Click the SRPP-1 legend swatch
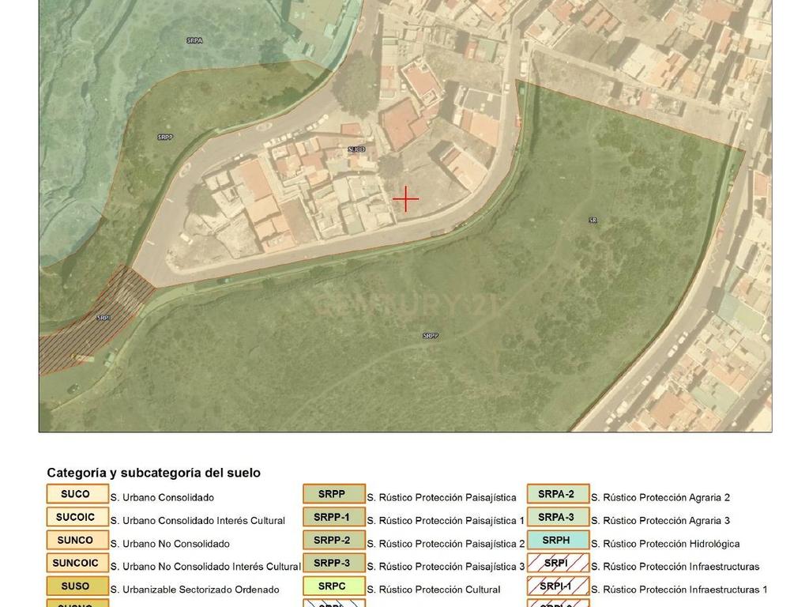 point(334,517)
